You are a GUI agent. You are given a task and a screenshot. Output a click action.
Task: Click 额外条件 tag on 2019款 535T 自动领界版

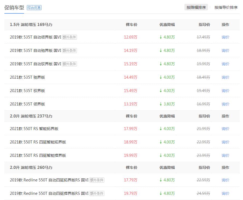click(x=70, y=37)
